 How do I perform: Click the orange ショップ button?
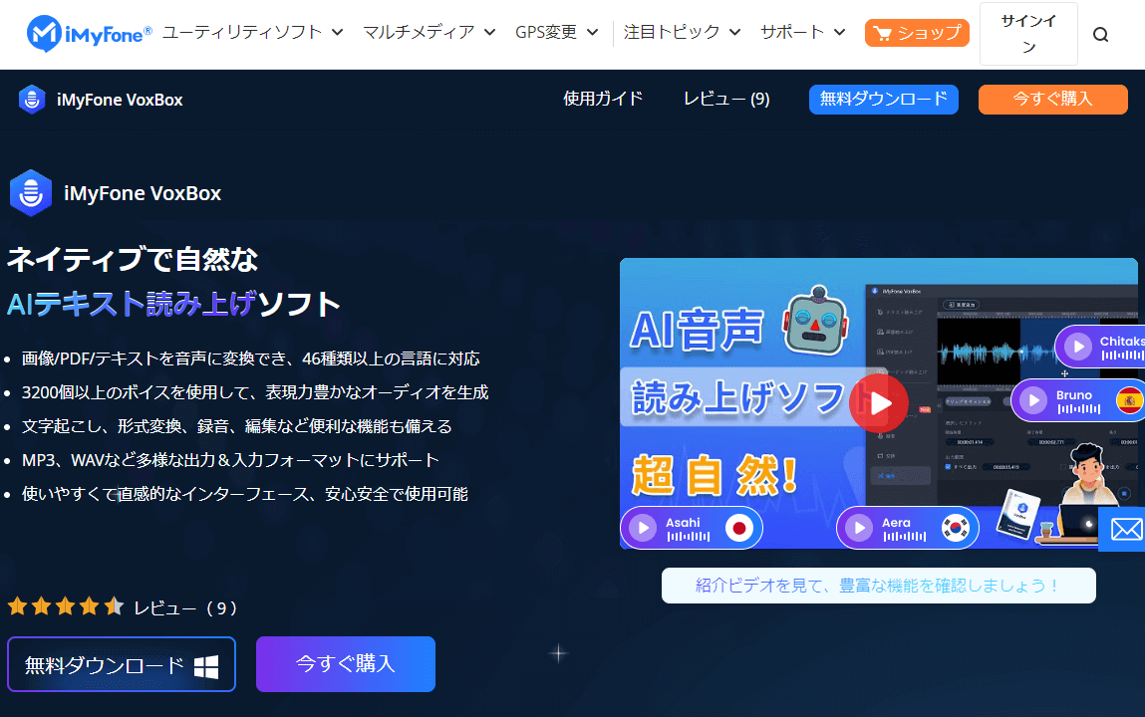pos(917,33)
